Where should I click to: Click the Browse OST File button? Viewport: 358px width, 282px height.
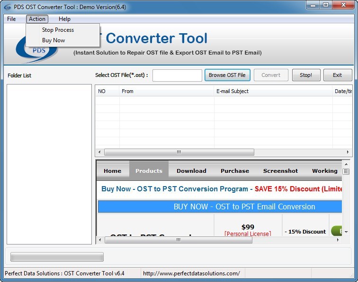tap(227, 75)
